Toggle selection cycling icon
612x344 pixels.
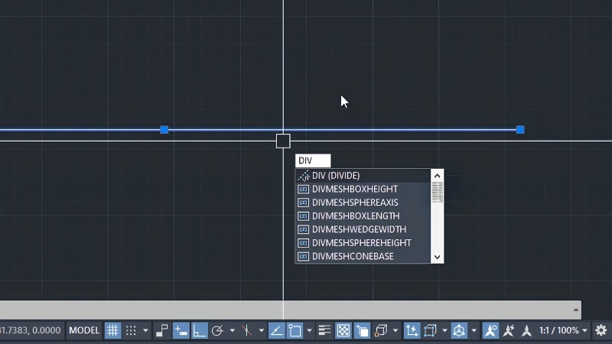click(x=362, y=331)
